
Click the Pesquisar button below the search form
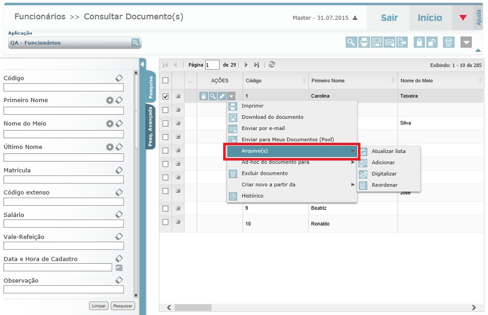122,305
